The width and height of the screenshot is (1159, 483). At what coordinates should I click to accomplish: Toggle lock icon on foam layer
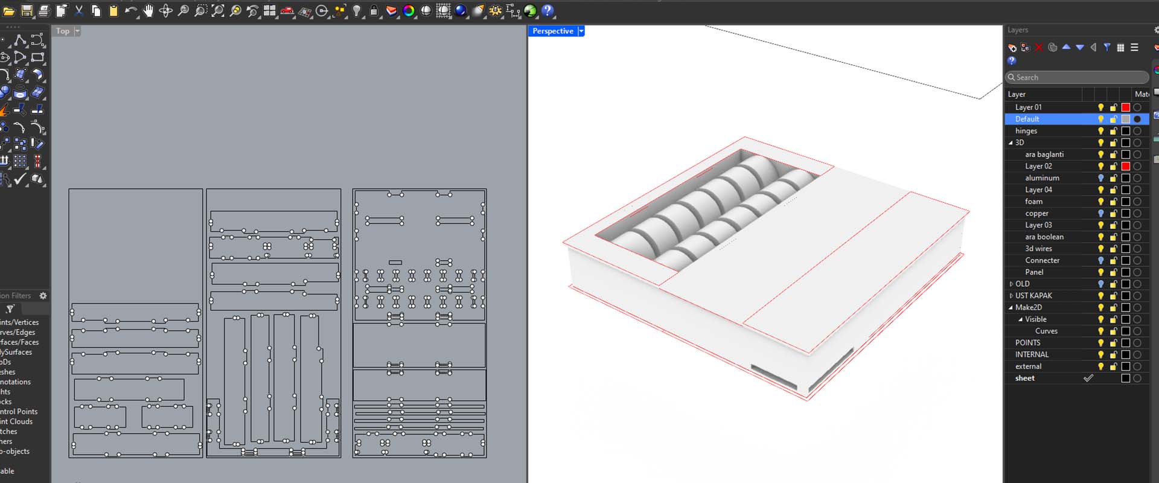(x=1113, y=202)
